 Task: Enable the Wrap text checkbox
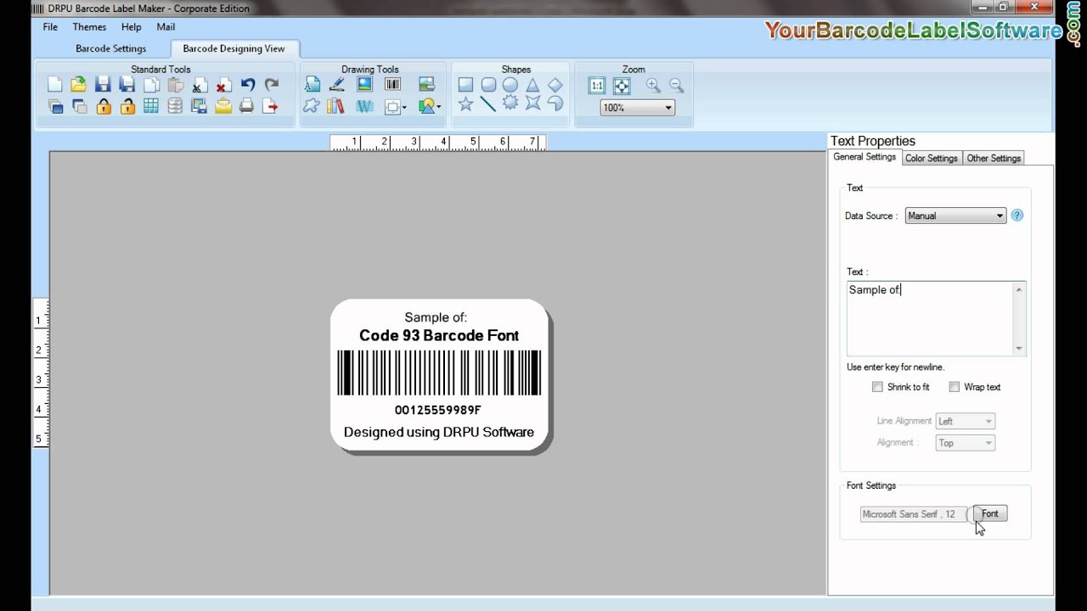coord(955,387)
